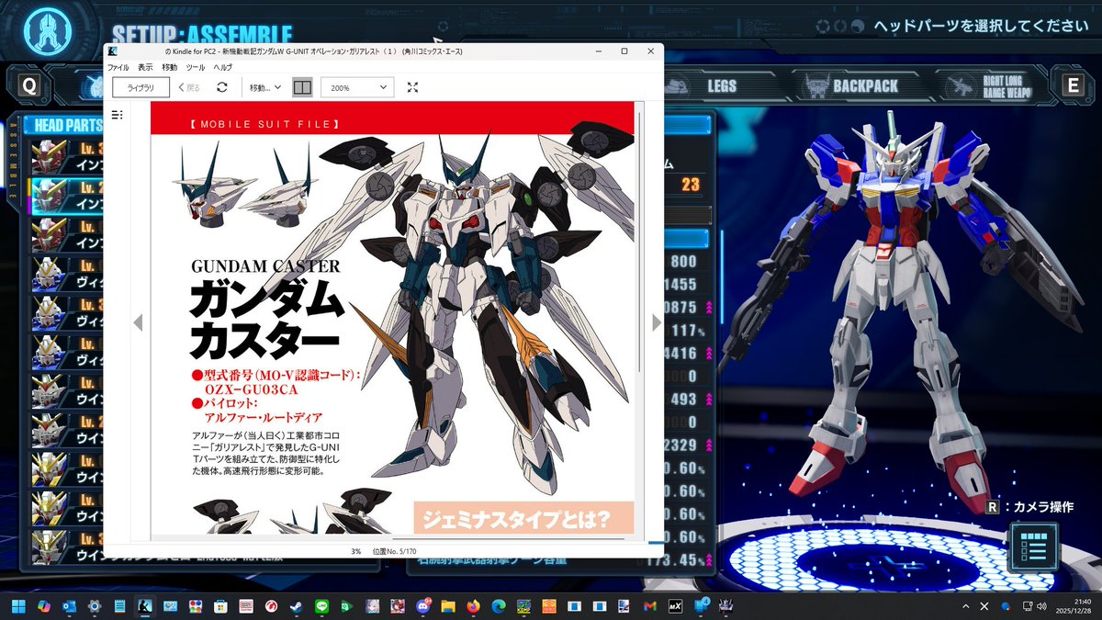
Task: Open the Windows Start menu
Action: (x=19, y=606)
